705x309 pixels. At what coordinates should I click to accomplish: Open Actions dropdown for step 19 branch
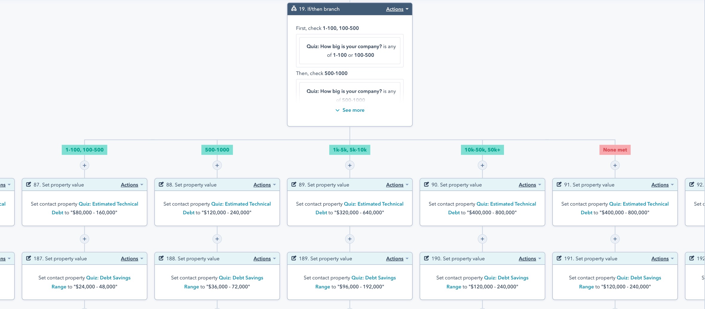coord(397,9)
